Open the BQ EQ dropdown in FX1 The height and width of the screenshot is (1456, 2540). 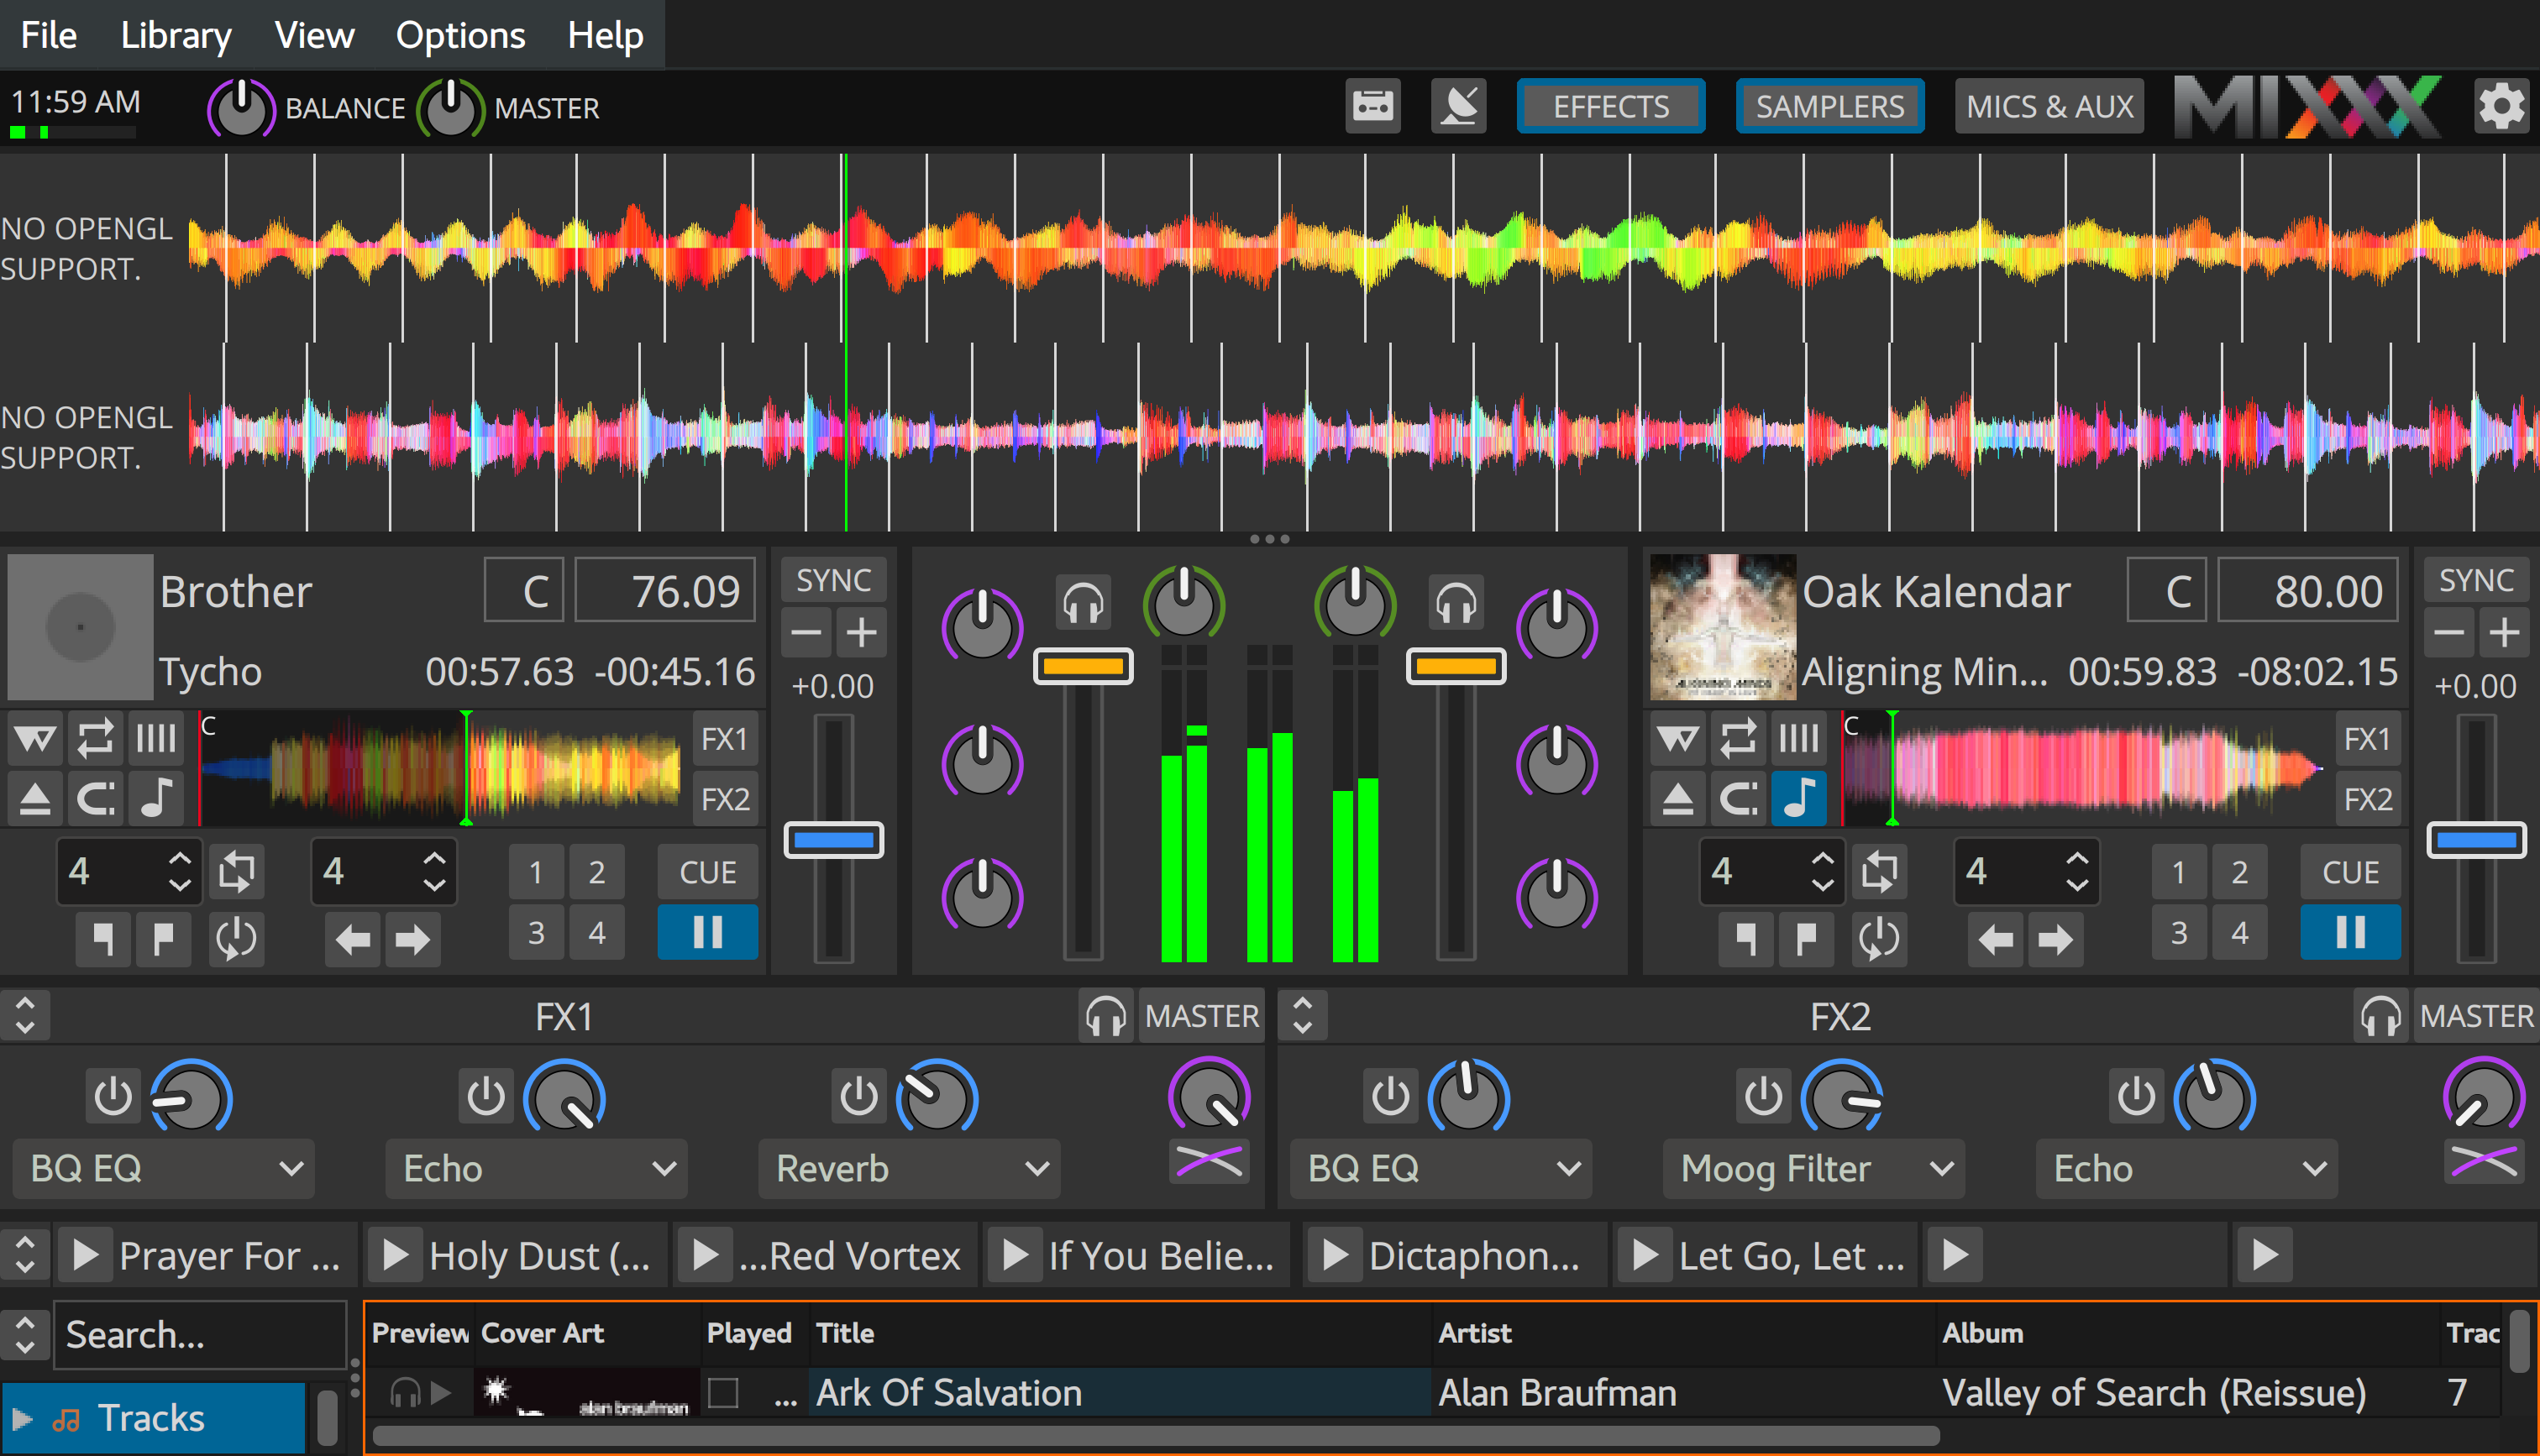[164, 1169]
